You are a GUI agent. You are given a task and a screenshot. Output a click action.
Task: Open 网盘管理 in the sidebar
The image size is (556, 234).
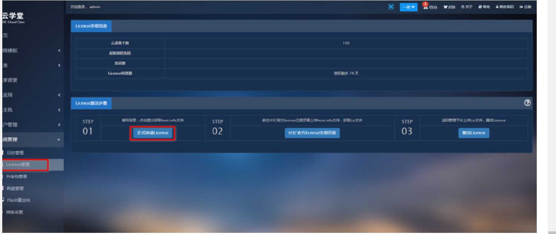pos(15,188)
